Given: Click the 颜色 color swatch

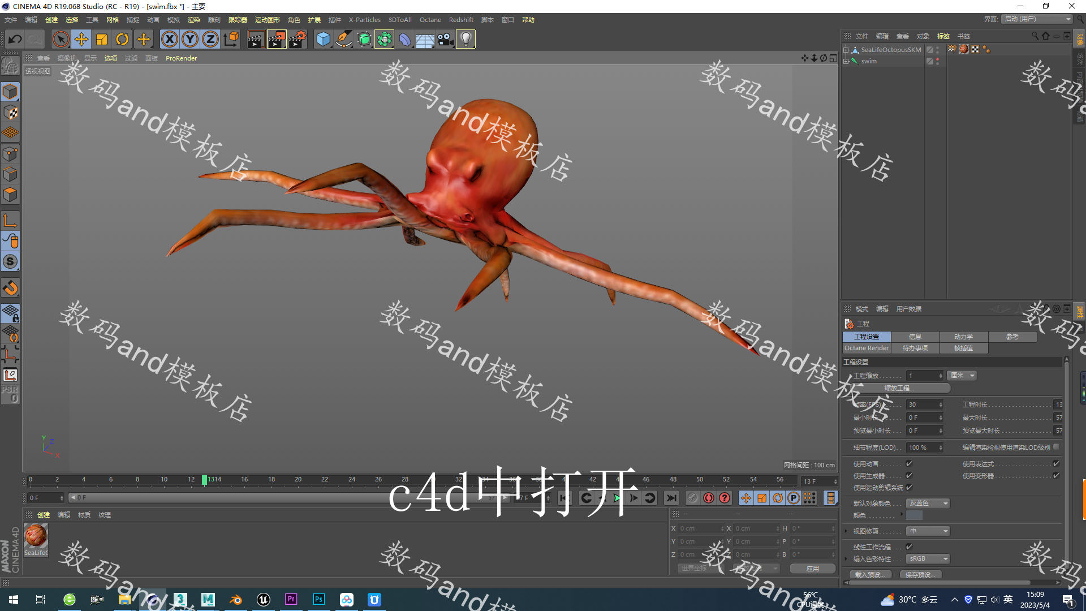Looking at the screenshot, I should point(914,515).
